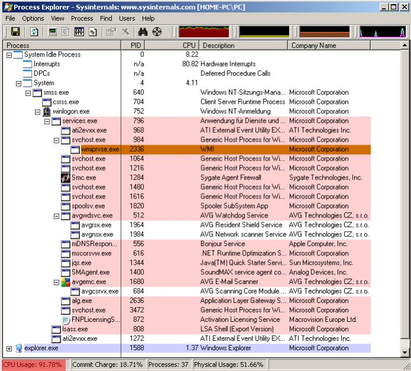This screenshot has width=411, height=371.
Task: Collapse the winlogon.exe tree node
Action: [x=37, y=112]
